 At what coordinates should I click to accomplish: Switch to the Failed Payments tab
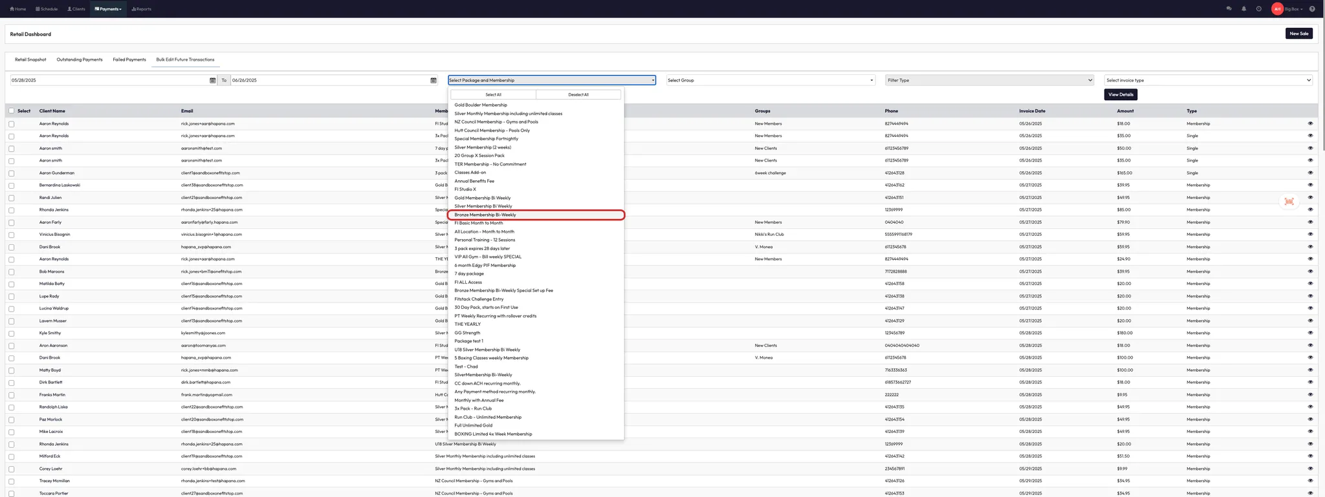[x=129, y=59]
